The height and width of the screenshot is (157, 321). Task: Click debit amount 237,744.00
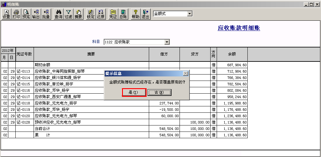[169, 103]
